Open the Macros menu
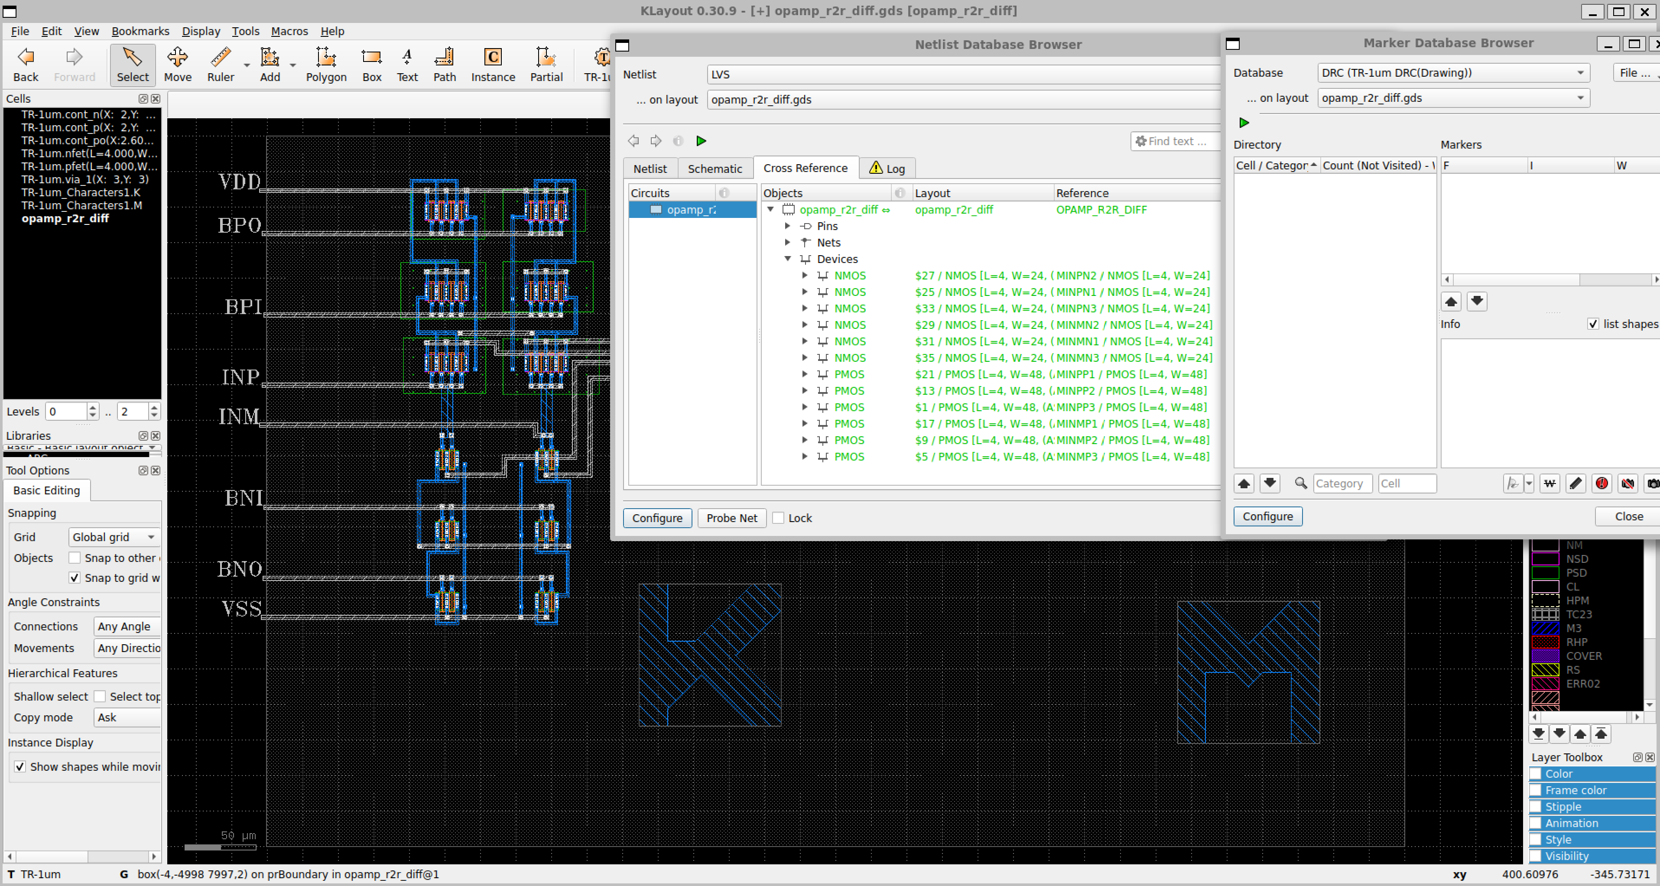 [289, 31]
